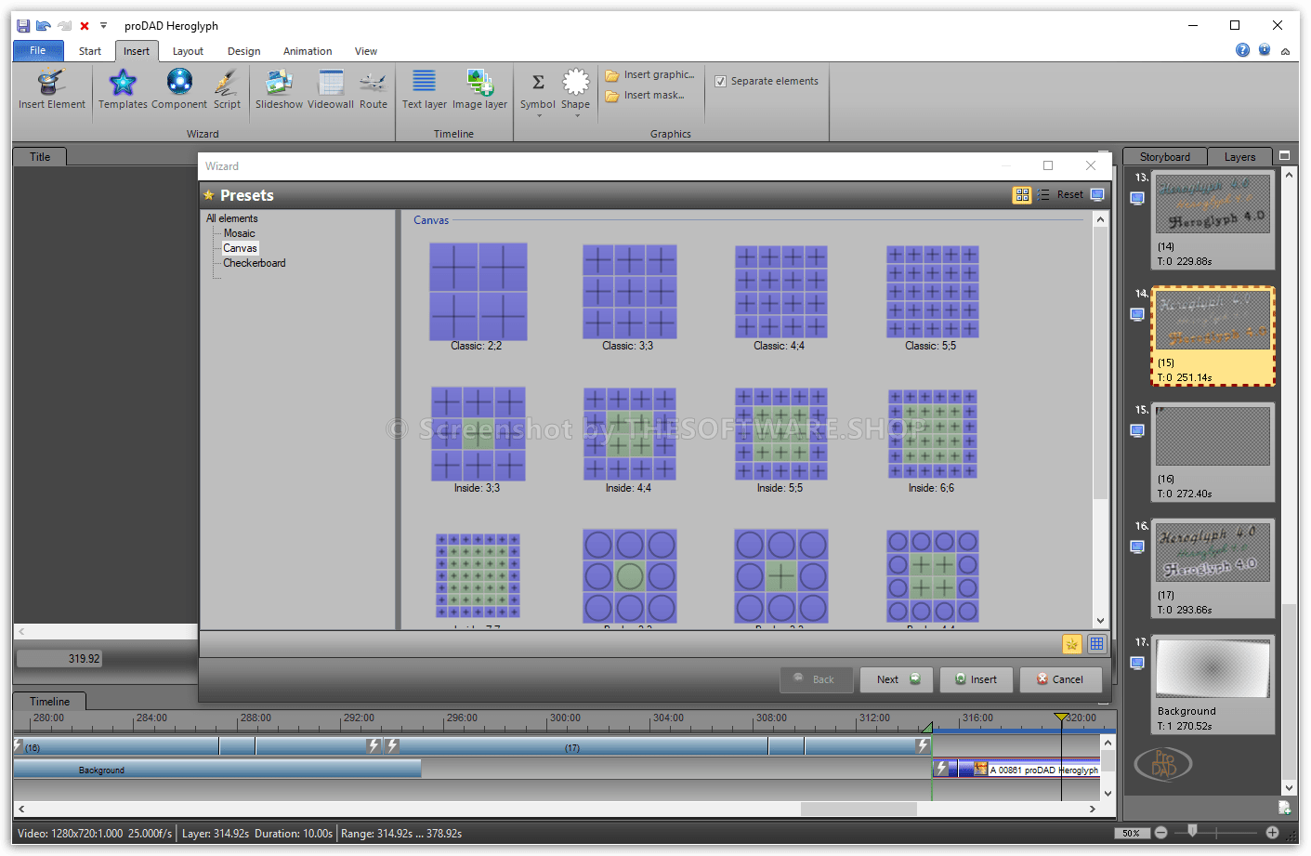Screen dimensions: 1311x856
Task: Toggle visibility of storyboard item 17
Action: click(1137, 663)
